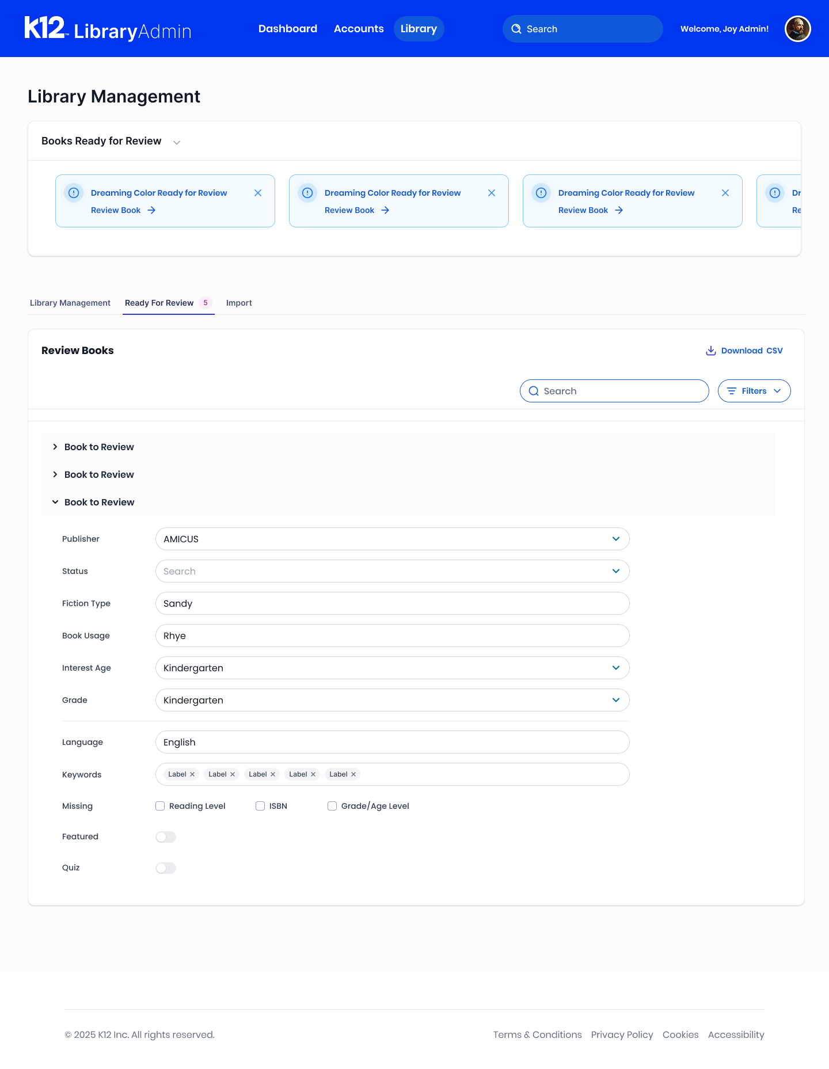
Task: Remove the fourth Label keyword tag
Action: coord(313,774)
